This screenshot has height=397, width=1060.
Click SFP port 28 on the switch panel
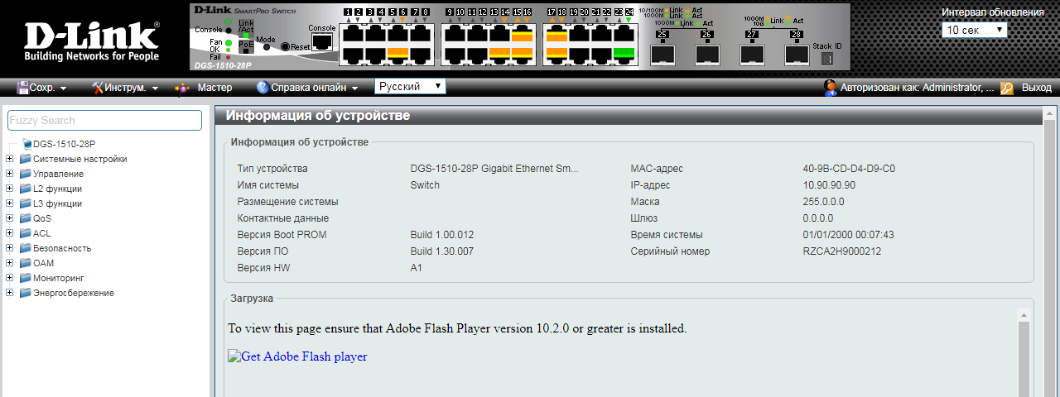(x=796, y=54)
